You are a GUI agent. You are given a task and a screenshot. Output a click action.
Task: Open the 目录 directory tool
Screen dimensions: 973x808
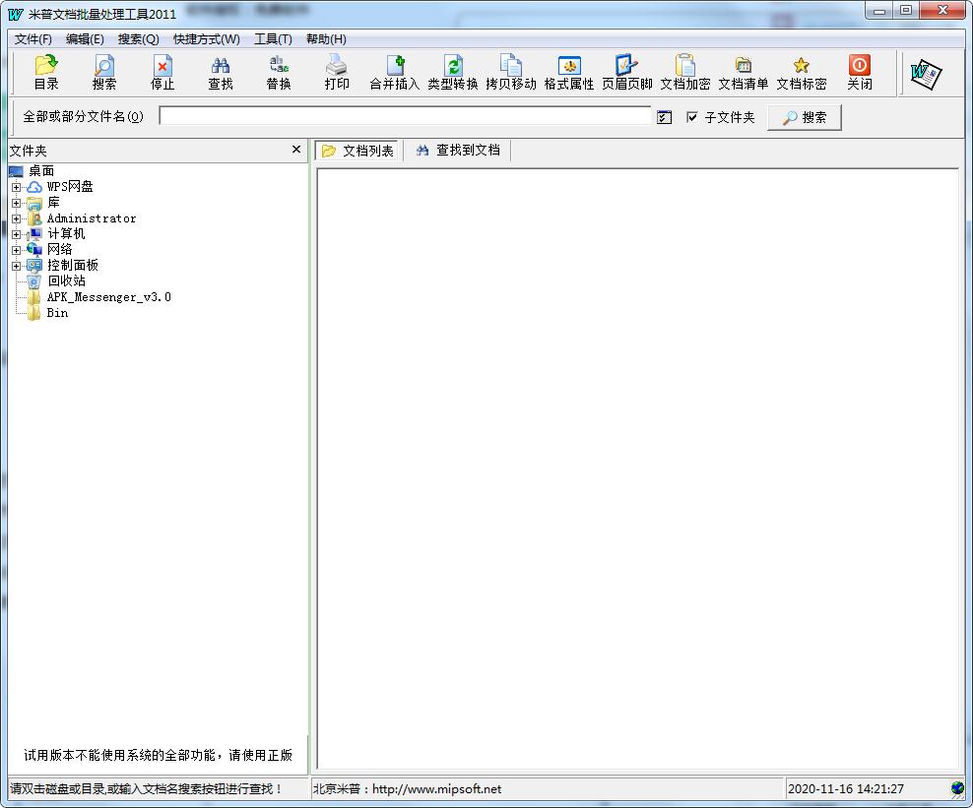[46, 73]
